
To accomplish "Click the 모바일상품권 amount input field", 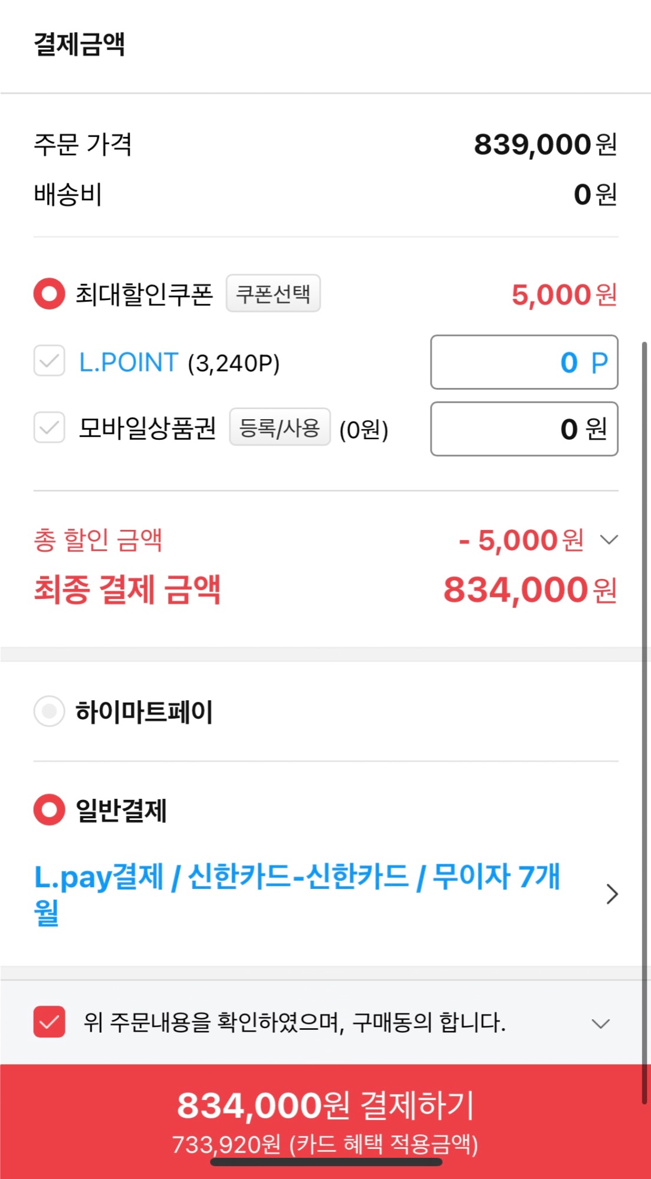I will pos(524,429).
